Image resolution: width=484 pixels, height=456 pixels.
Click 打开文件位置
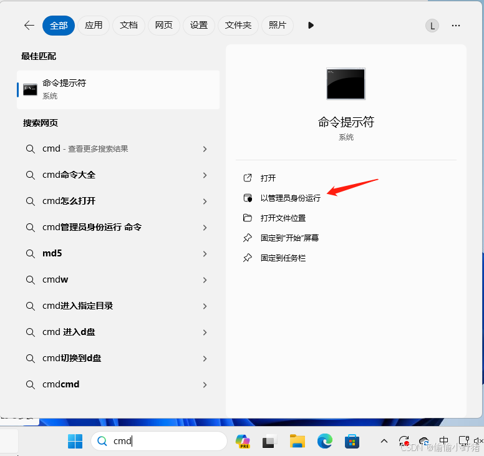[283, 218]
